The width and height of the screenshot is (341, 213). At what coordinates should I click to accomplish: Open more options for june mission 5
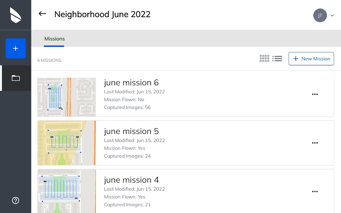point(315,143)
